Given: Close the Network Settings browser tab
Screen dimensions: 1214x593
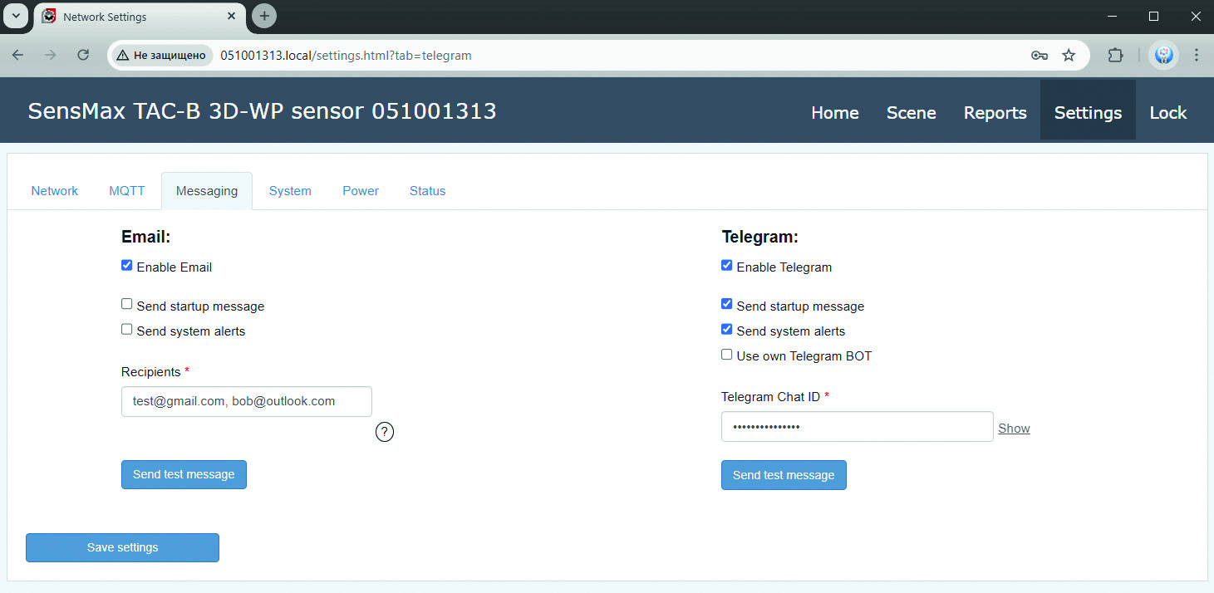Looking at the screenshot, I should 233,17.
